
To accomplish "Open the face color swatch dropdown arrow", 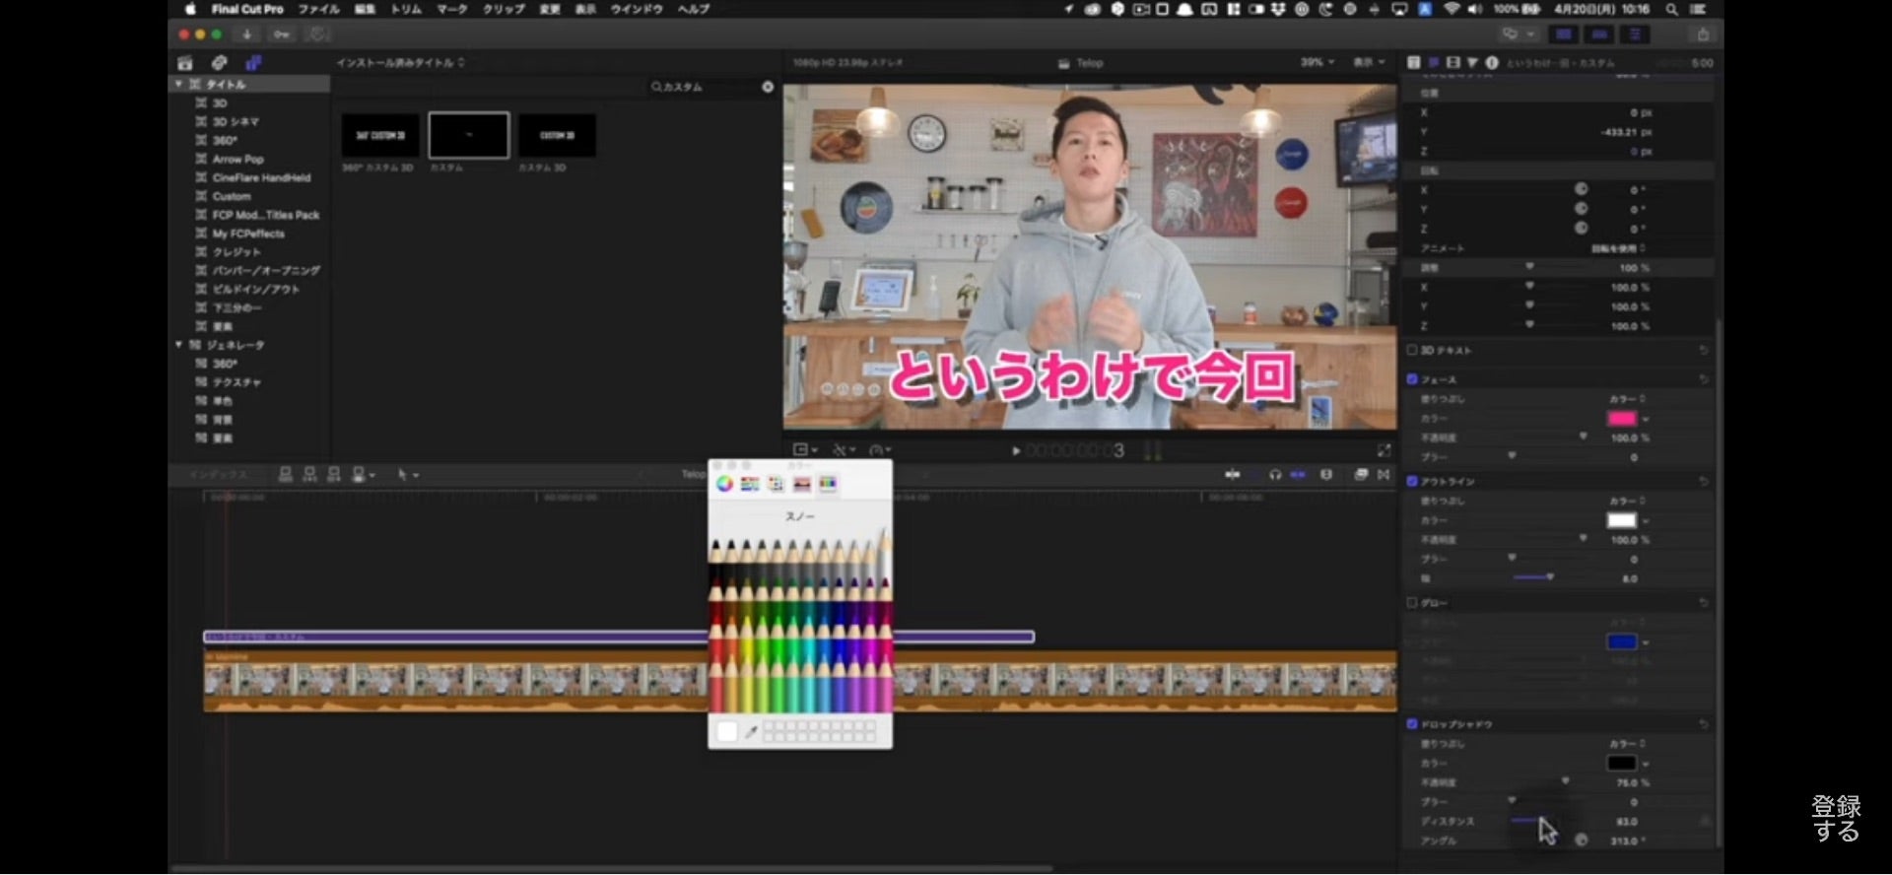I will point(1646,420).
